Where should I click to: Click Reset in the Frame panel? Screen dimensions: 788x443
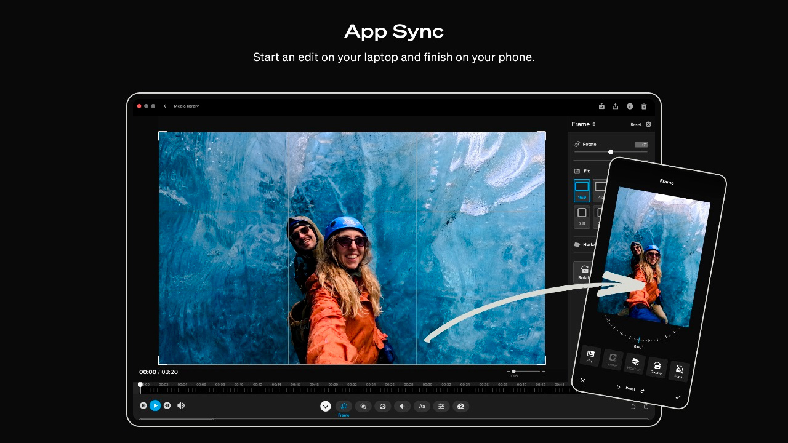(x=636, y=124)
